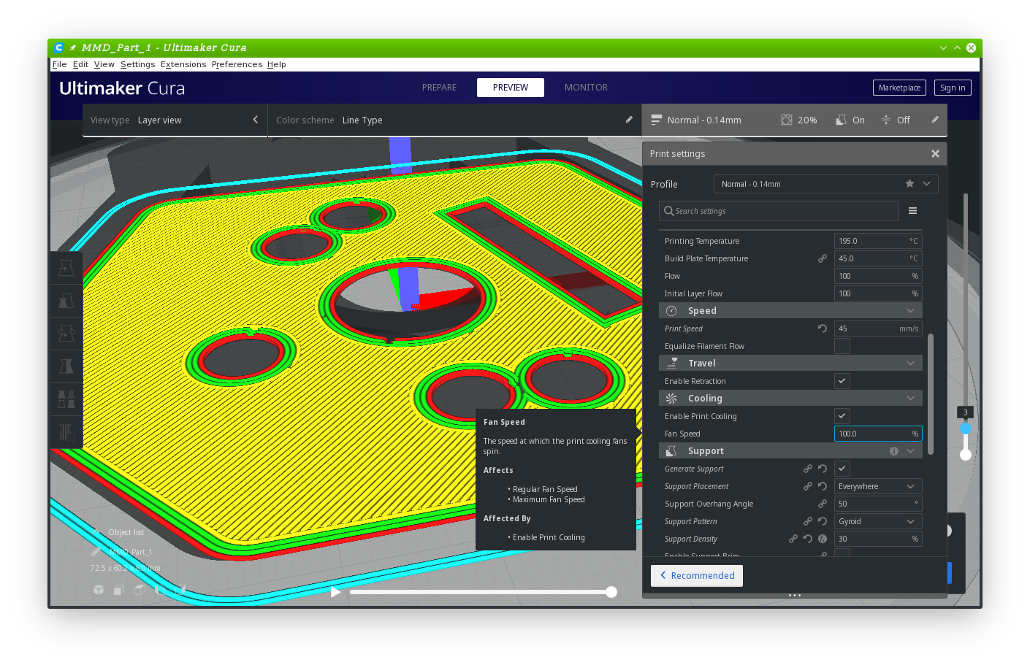The width and height of the screenshot is (1030, 665).
Task: Collapse the Object list chevron
Action: (x=96, y=532)
